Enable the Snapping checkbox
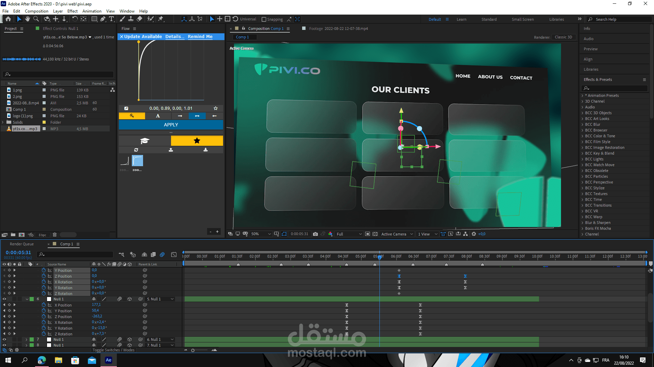 264,19
